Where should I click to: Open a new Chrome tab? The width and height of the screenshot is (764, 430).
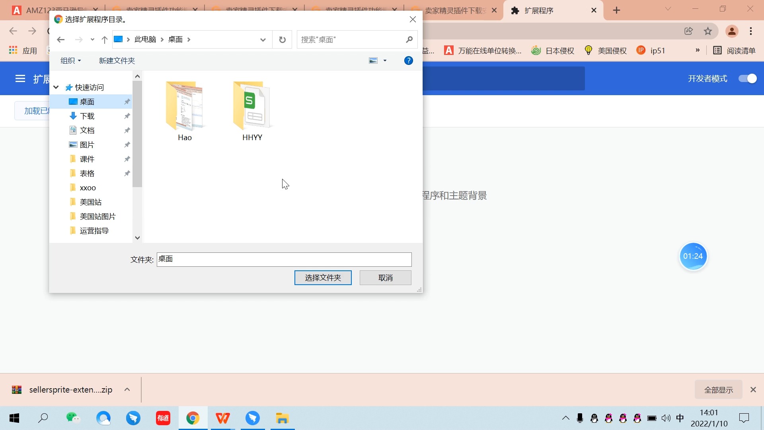click(616, 10)
